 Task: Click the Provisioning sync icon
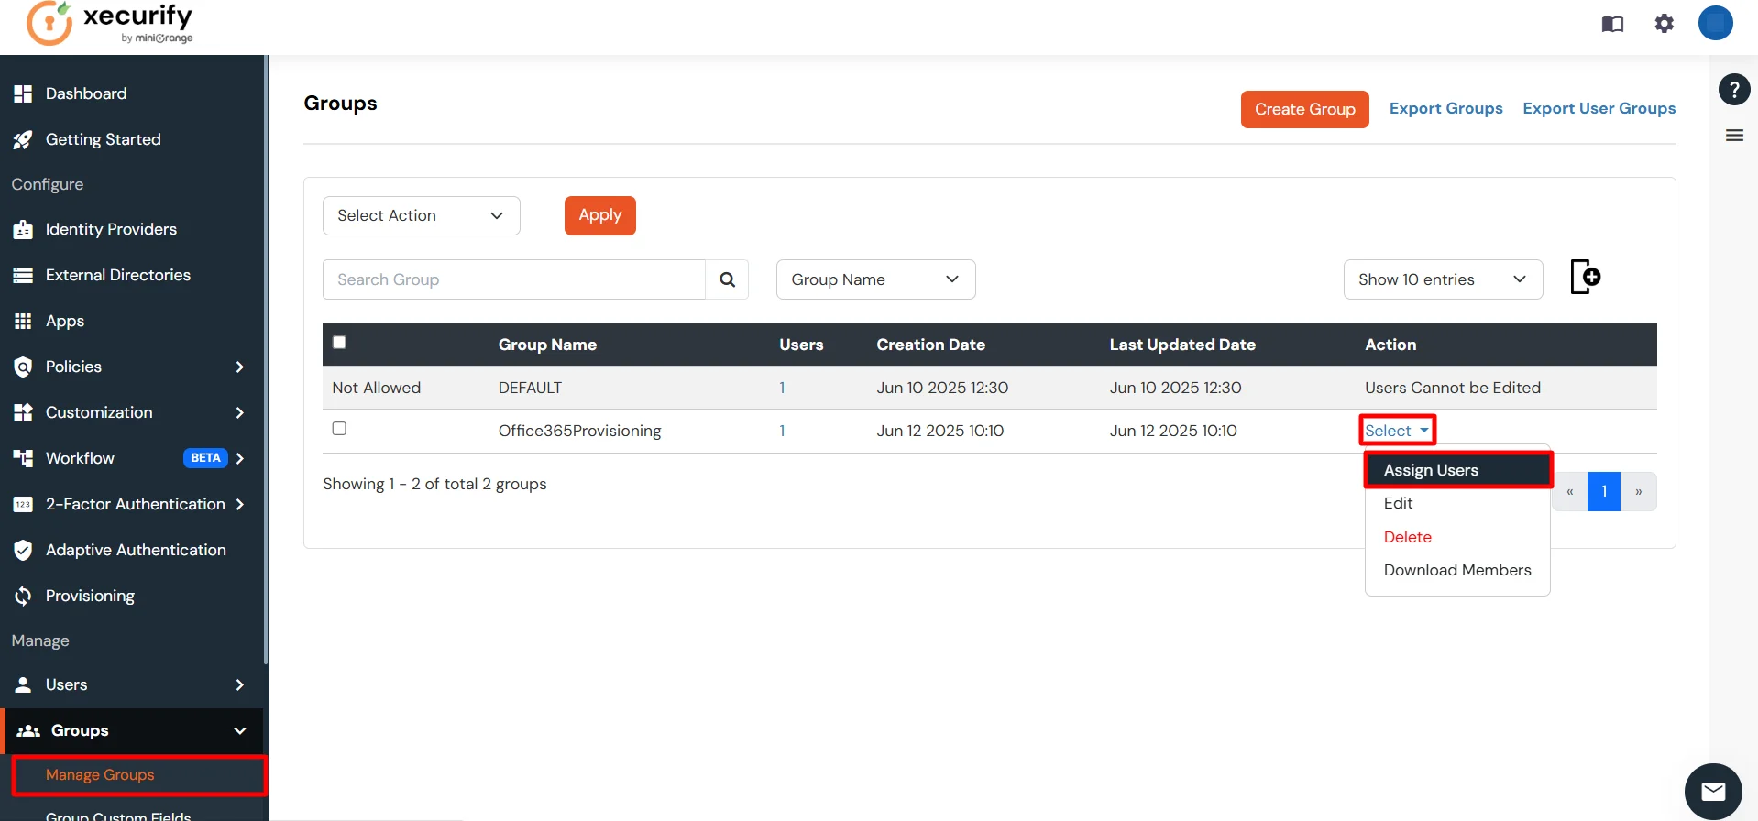[23, 596]
